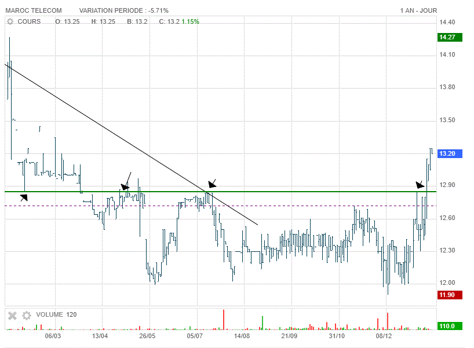Click the 110.0 volume value label

(x=450, y=326)
